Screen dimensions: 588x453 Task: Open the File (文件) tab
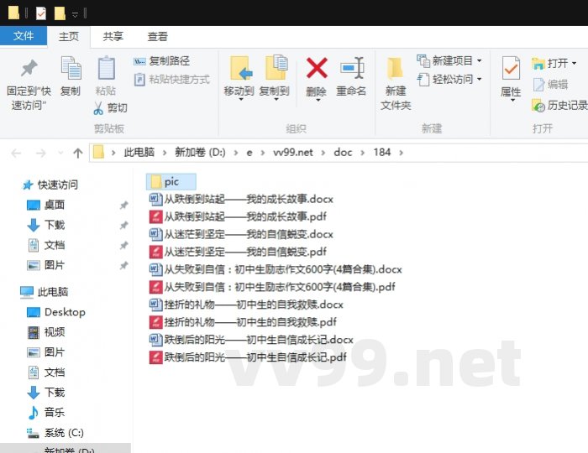(24, 36)
